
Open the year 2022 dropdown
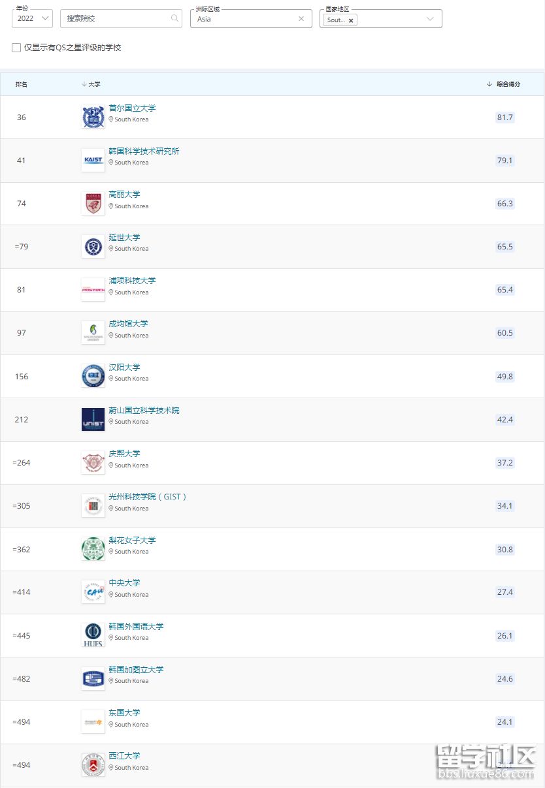click(x=32, y=18)
